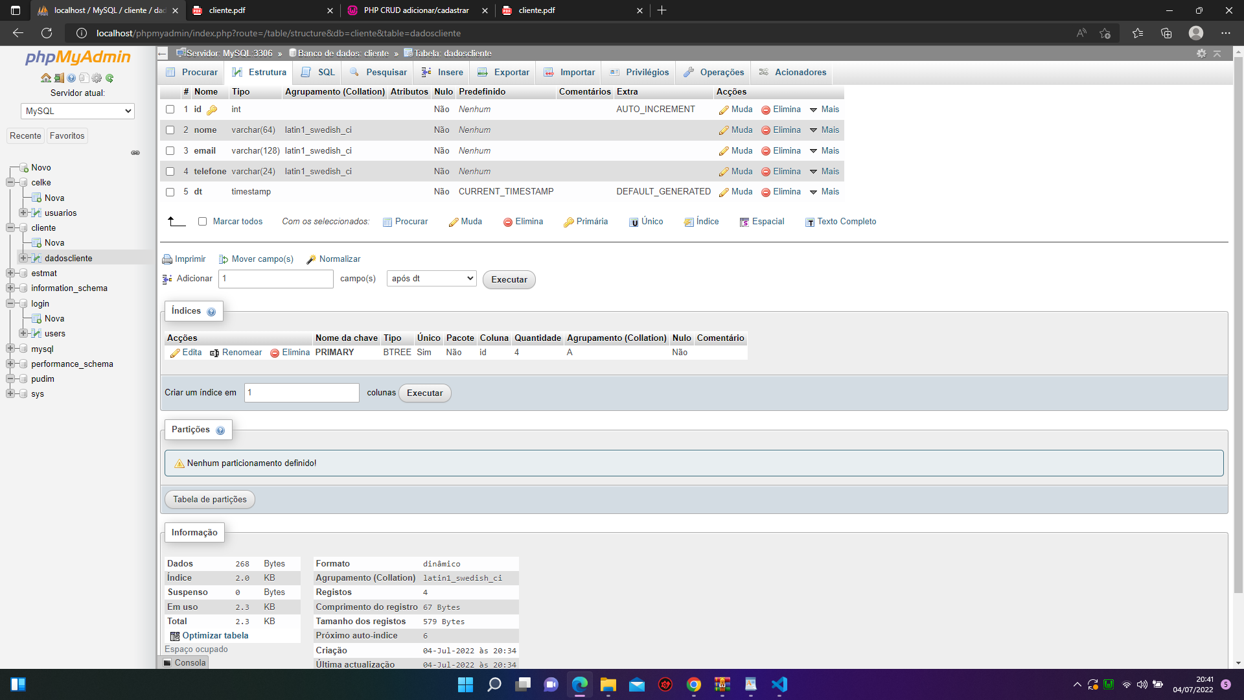Click Primária key icon for selected fields
Viewport: 1244px width, 700px height.
click(568, 222)
